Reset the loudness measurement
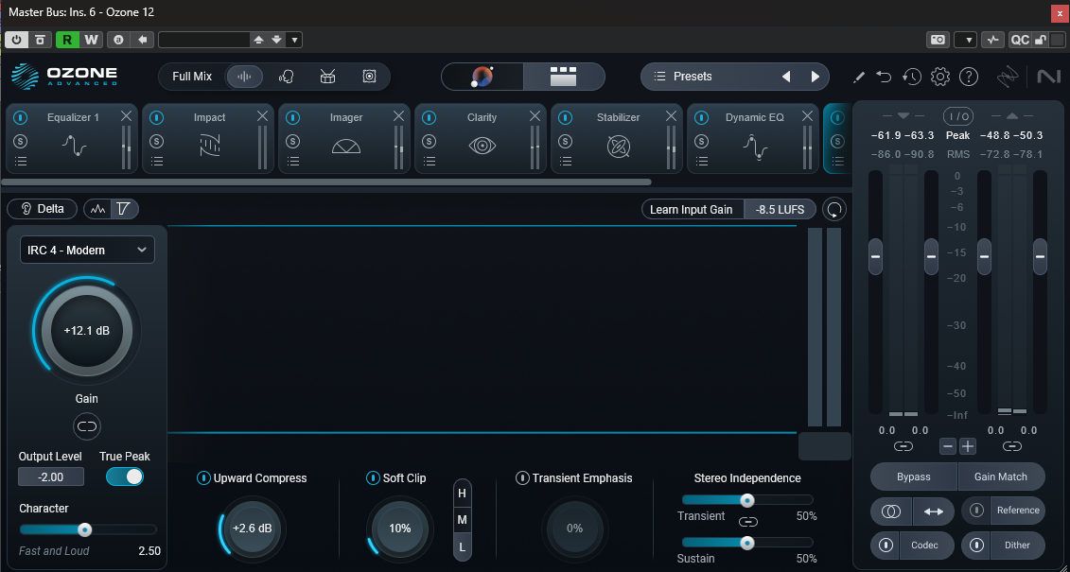1070x572 pixels. pyautogui.click(x=833, y=209)
